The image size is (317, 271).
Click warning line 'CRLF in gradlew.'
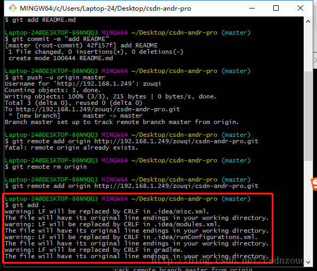pyautogui.click(x=94, y=250)
